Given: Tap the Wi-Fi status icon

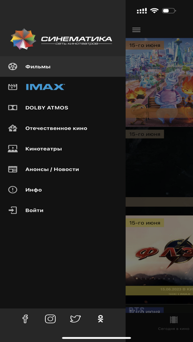Looking at the screenshot, I should (154, 11).
